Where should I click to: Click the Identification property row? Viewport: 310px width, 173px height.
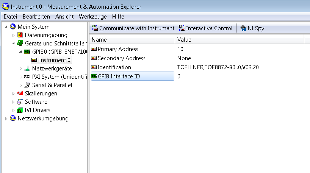point(114,67)
